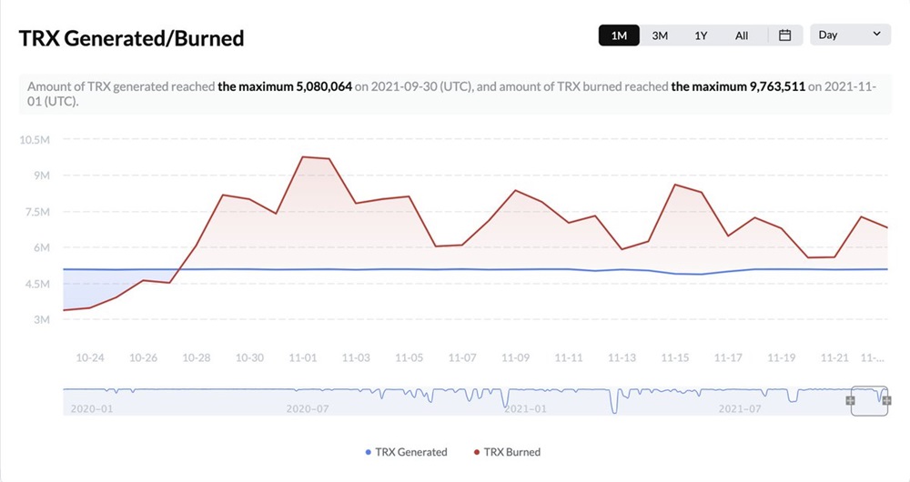Click the selected window in the range slider
This screenshot has height=482, width=910.
pos(869,400)
